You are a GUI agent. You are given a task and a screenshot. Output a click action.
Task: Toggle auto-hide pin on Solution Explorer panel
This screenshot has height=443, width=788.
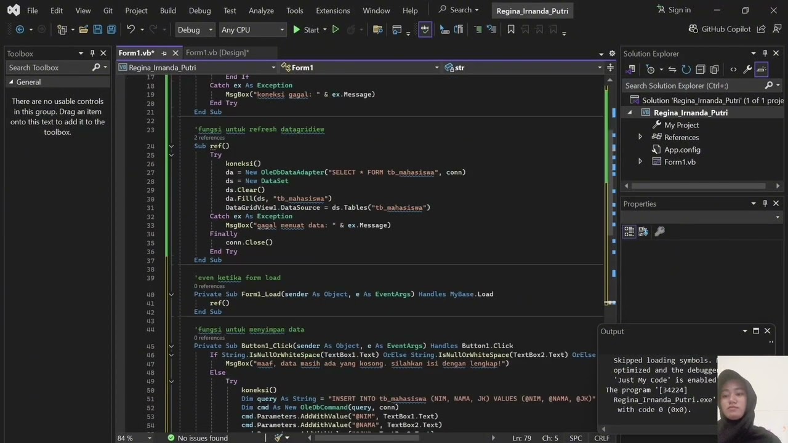(765, 54)
